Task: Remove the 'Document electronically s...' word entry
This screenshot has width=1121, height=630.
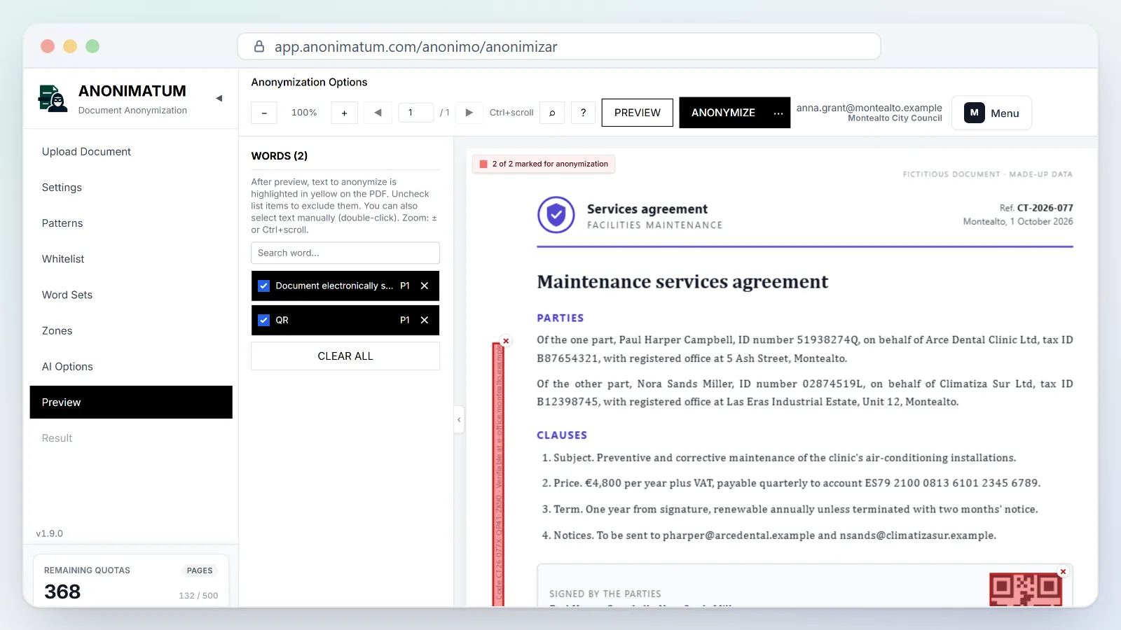Action: pyautogui.click(x=425, y=286)
